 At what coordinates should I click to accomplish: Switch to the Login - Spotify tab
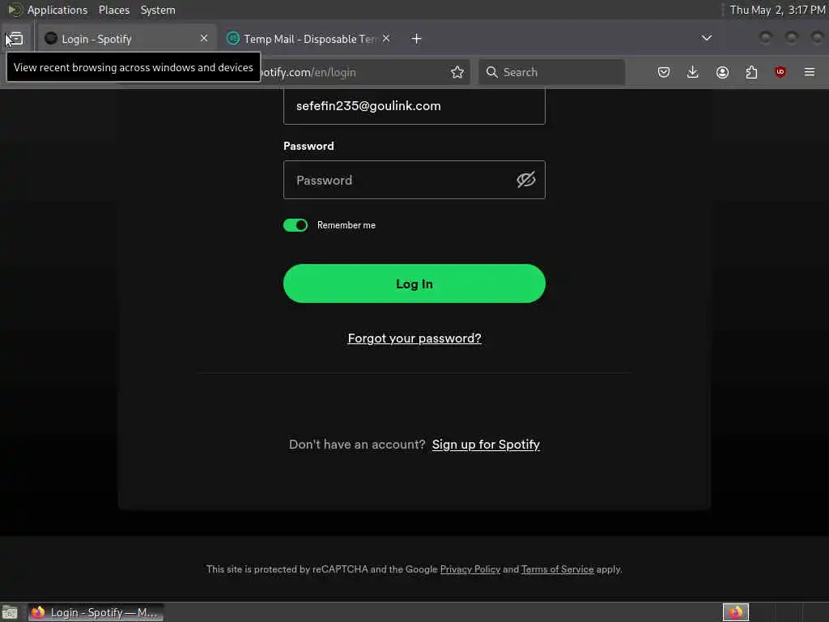(127, 39)
